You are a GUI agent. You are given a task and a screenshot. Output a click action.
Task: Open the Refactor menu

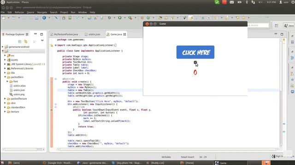(19, 12)
